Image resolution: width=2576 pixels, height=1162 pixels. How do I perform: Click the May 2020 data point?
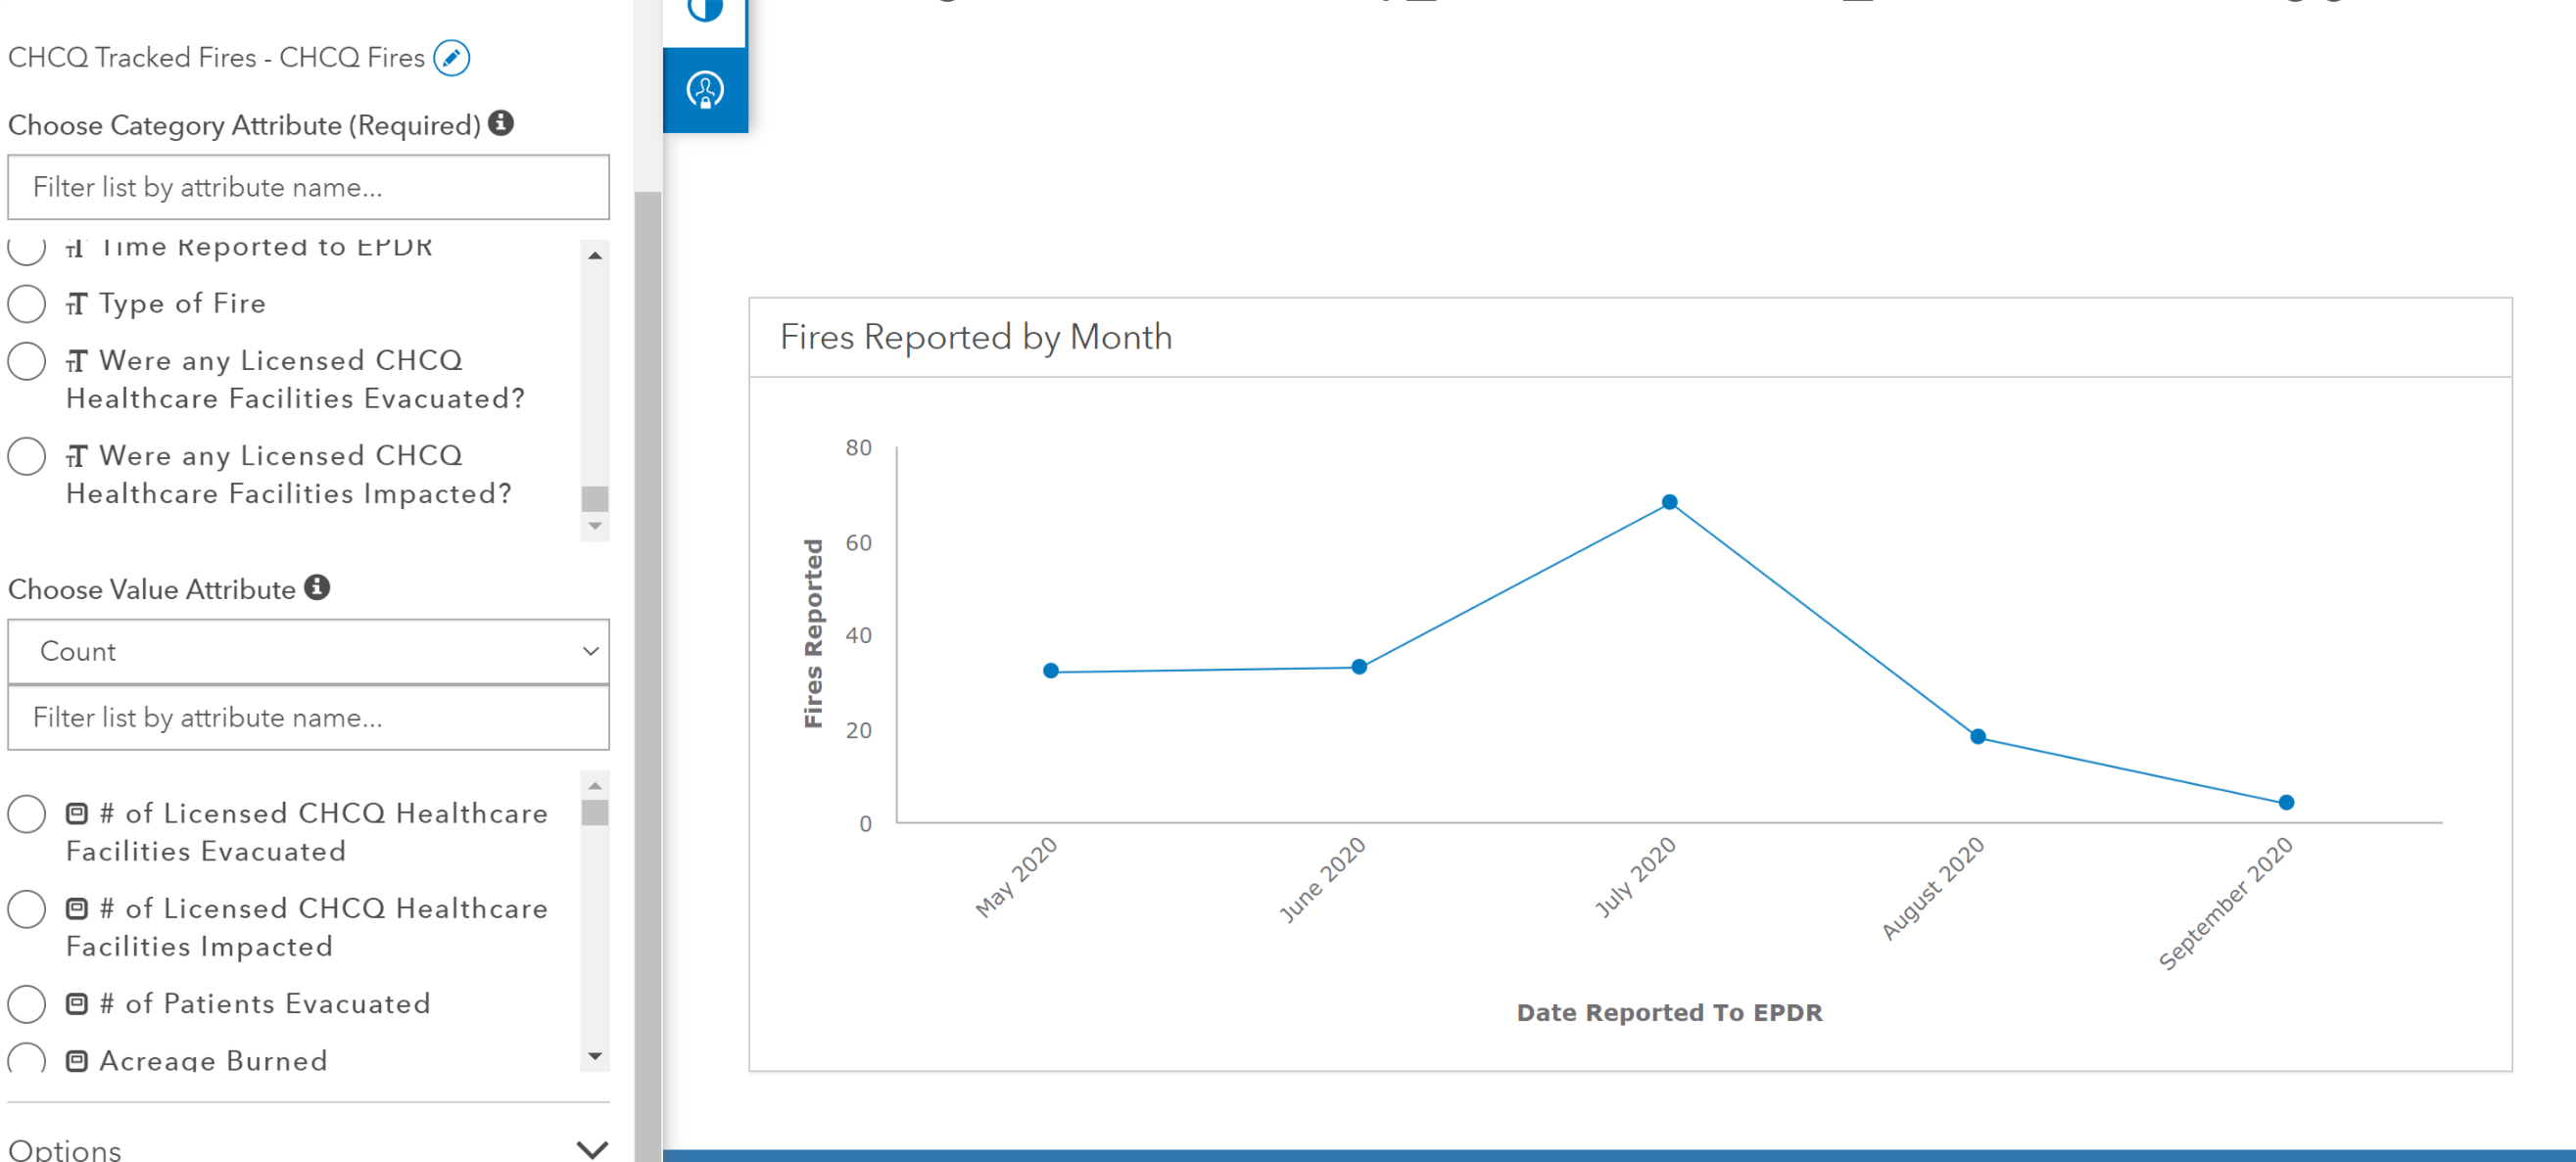1050,671
